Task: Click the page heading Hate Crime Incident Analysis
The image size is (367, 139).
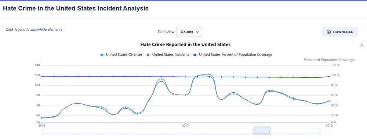Action: pyautogui.click(x=76, y=9)
